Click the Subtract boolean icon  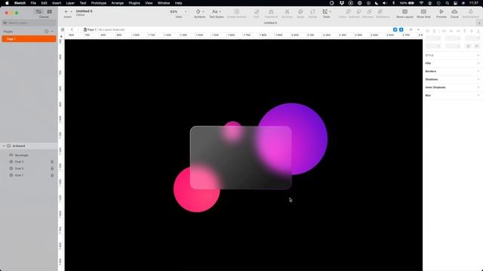point(359,12)
